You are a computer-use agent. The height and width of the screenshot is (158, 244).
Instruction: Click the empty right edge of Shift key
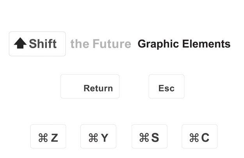62,44
